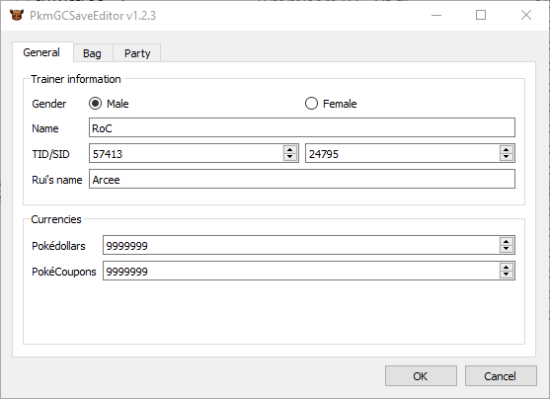550x399 pixels.
Task: Click the trainer Name field containing RoC
Action: [x=302, y=127]
